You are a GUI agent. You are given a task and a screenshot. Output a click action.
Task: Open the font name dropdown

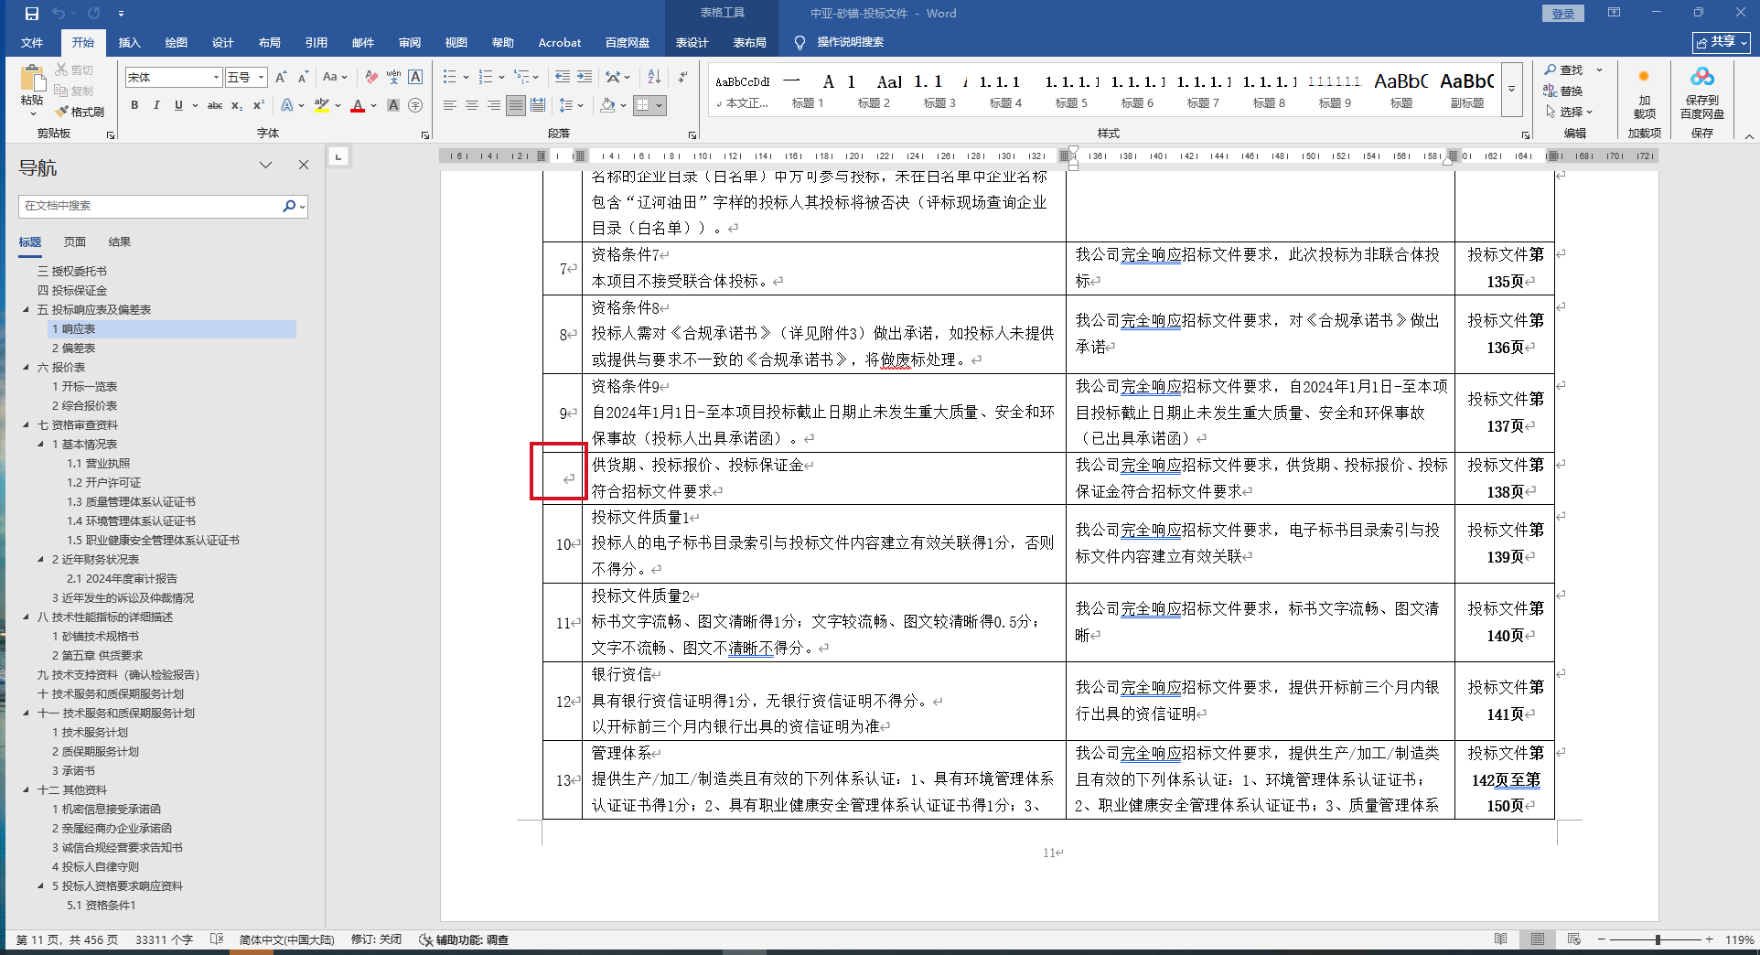point(216,78)
